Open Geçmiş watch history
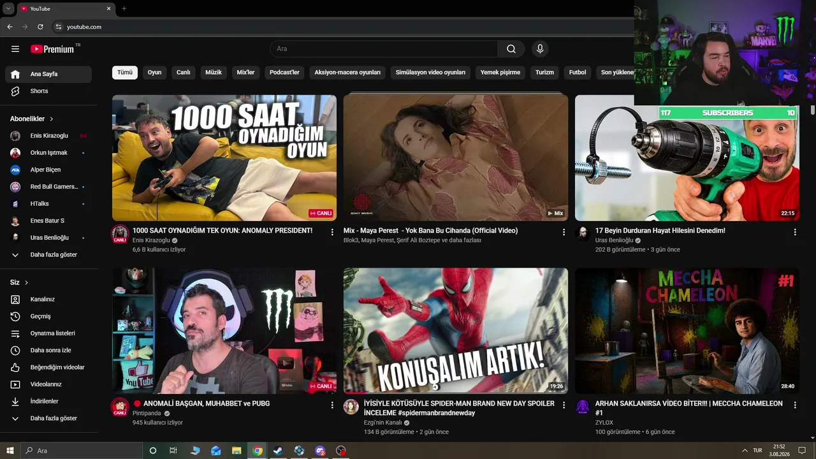The image size is (816, 459). click(48, 316)
